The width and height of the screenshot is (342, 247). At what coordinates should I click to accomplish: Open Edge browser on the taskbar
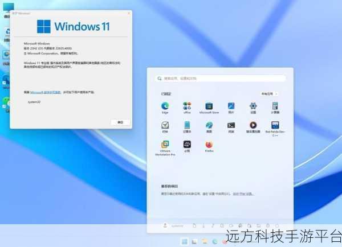pyautogui.click(x=215, y=241)
